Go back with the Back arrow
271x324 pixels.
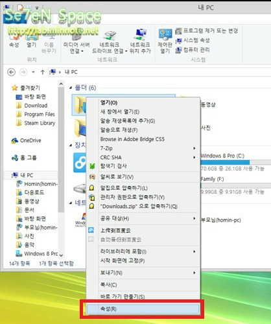(x=12, y=72)
